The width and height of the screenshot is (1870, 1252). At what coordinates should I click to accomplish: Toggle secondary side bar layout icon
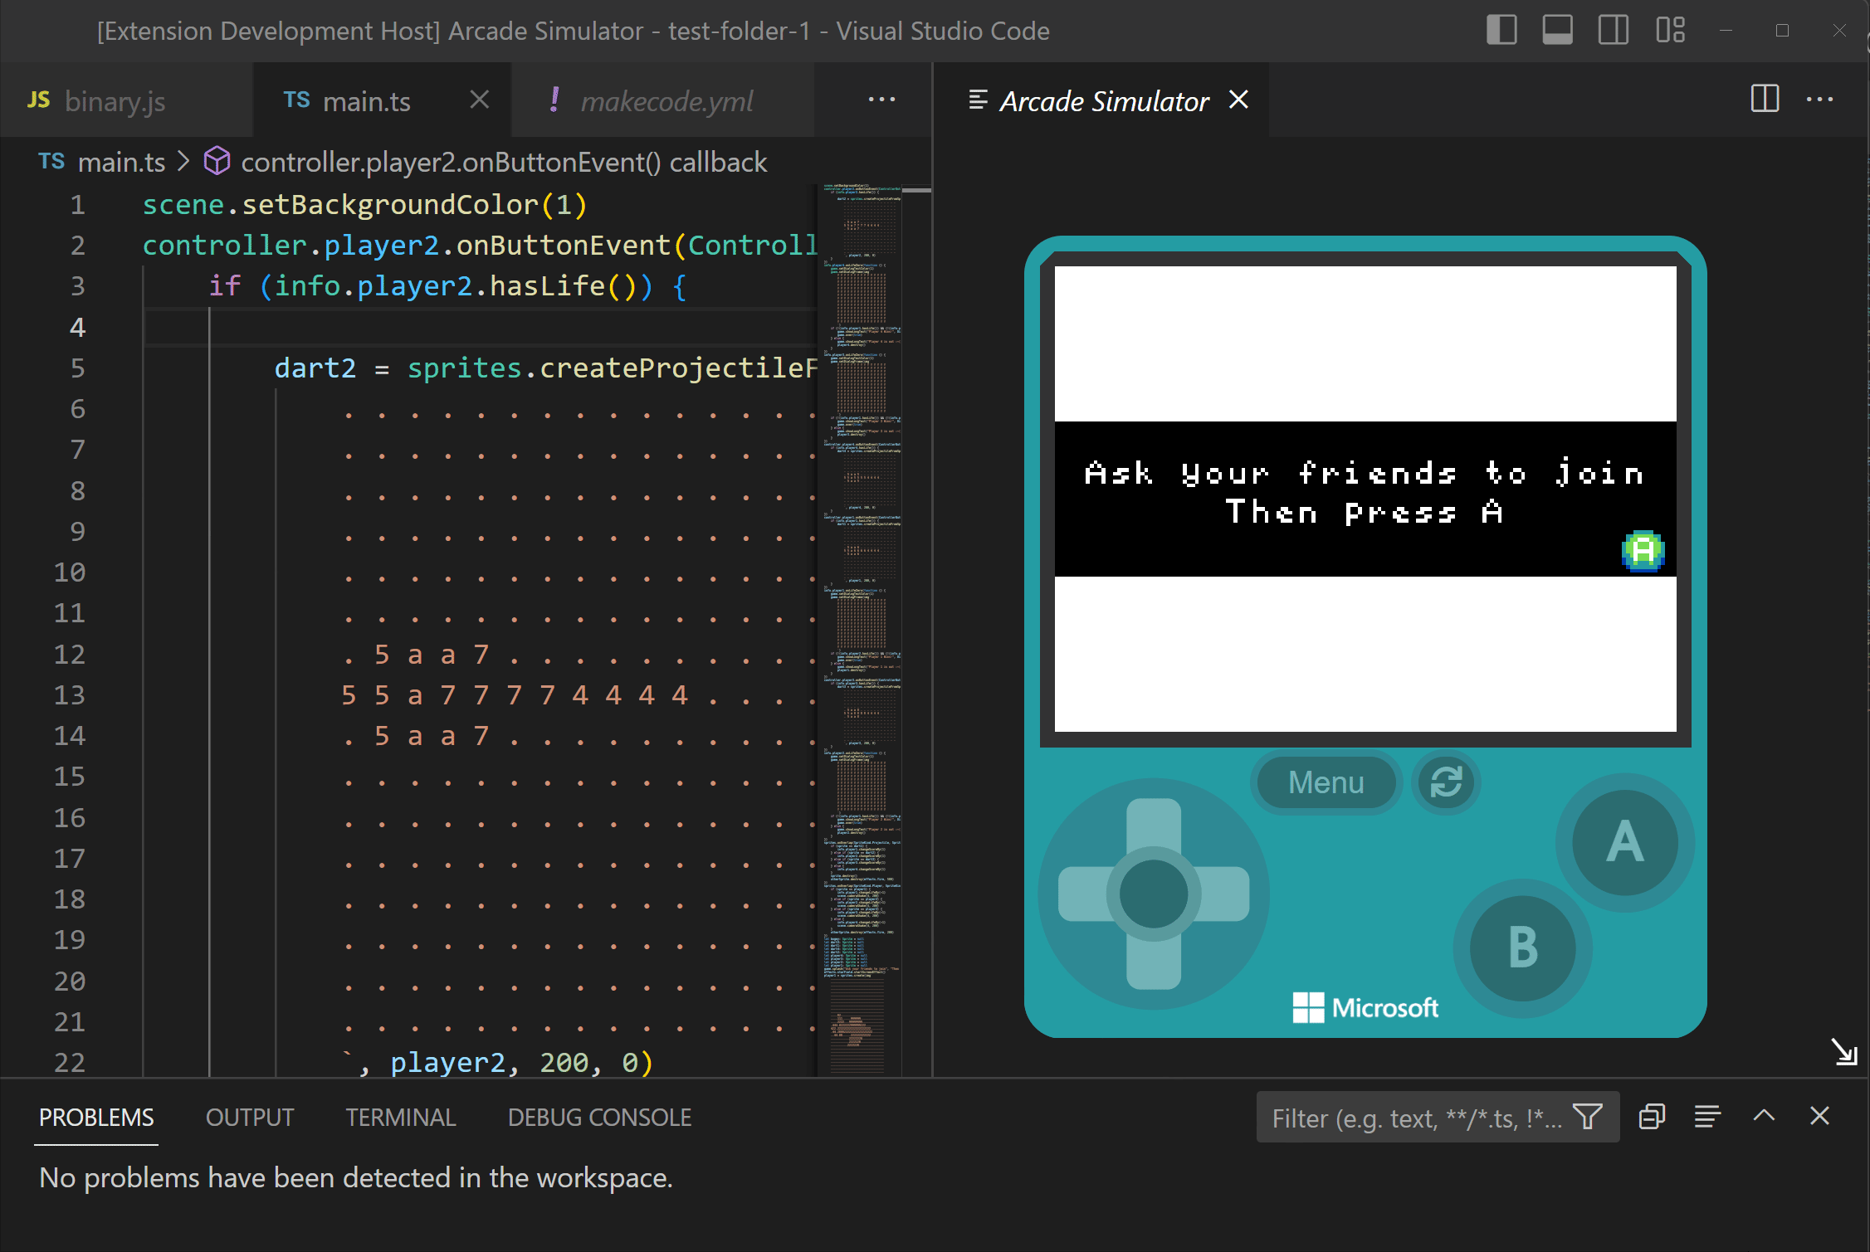pyautogui.click(x=1614, y=31)
